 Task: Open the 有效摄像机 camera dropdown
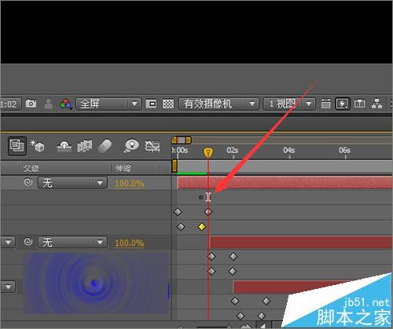click(219, 104)
